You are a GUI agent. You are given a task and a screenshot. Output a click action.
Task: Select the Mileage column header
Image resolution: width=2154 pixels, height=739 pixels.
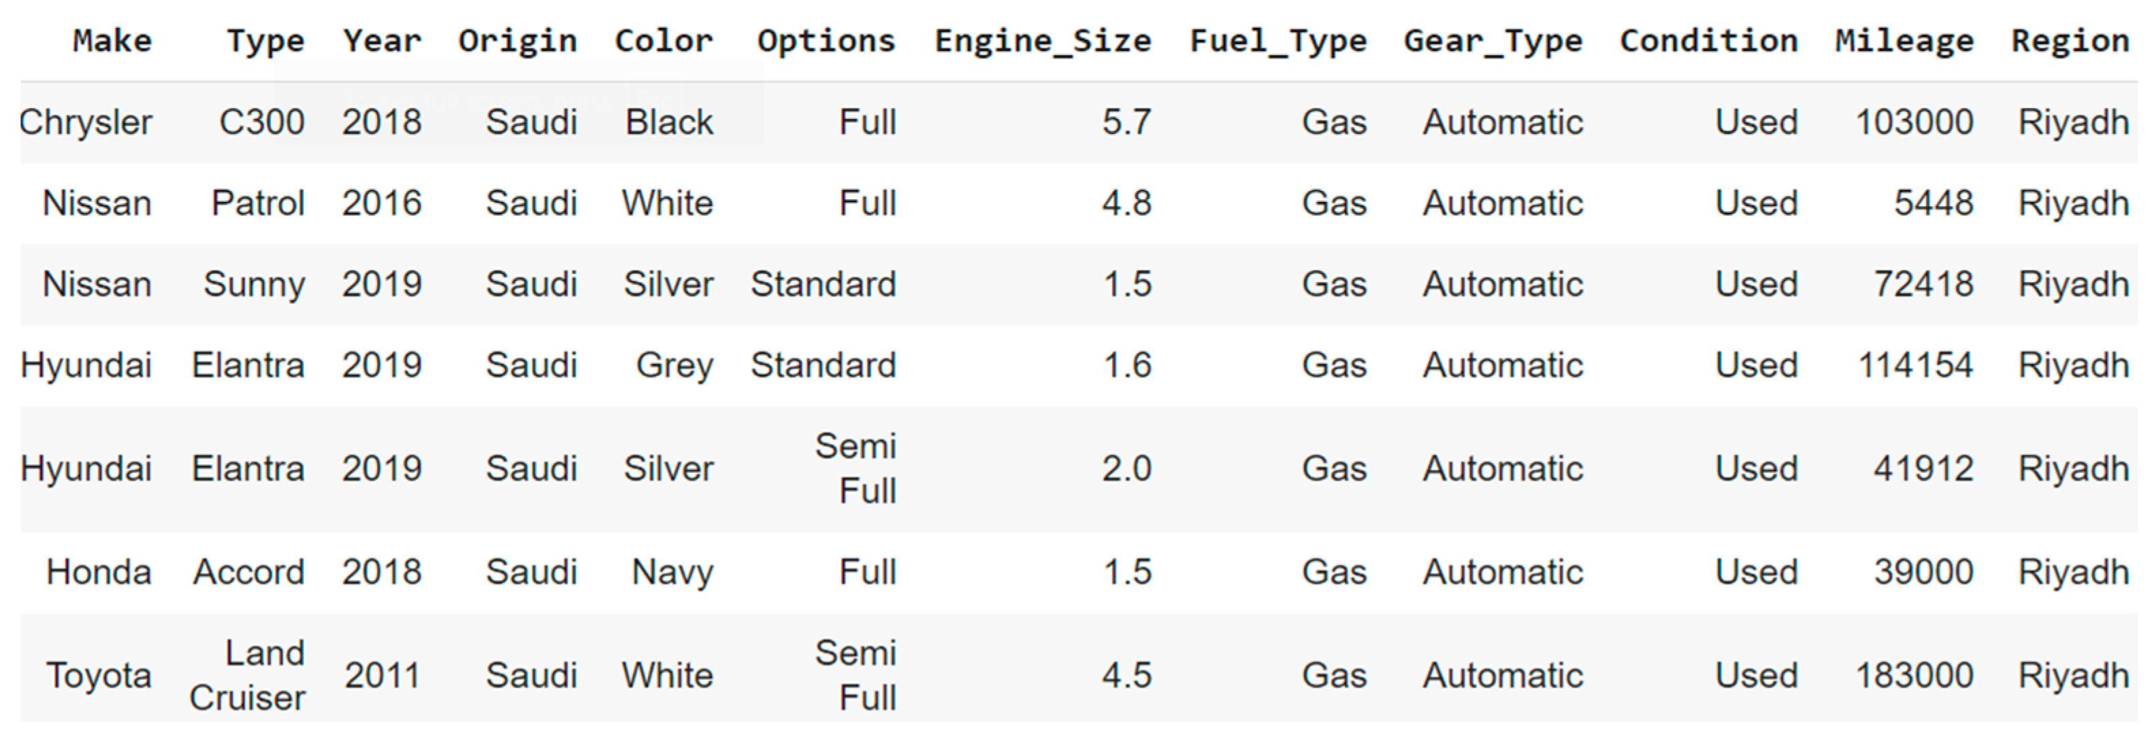[1904, 41]
